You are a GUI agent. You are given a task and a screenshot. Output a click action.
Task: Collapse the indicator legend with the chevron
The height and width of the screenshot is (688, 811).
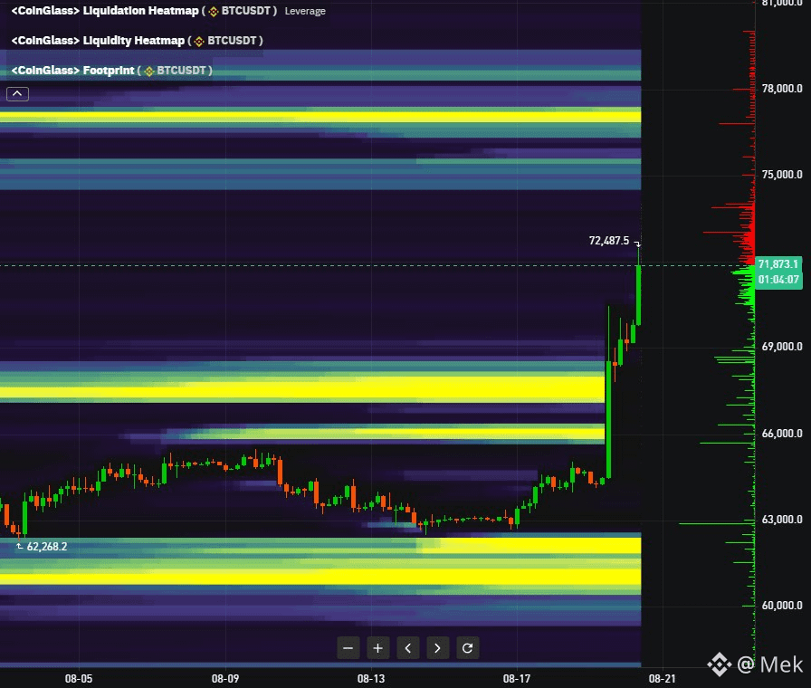tap(17, 93)
